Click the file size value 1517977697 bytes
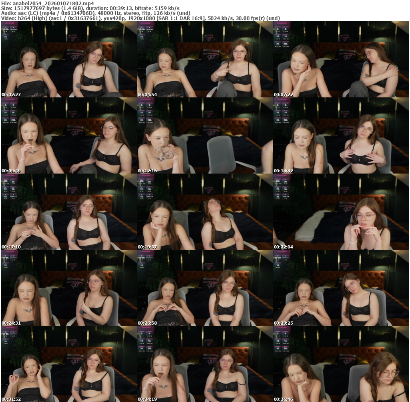The height and width of the screenshot is (402, 410). (33, 8)
